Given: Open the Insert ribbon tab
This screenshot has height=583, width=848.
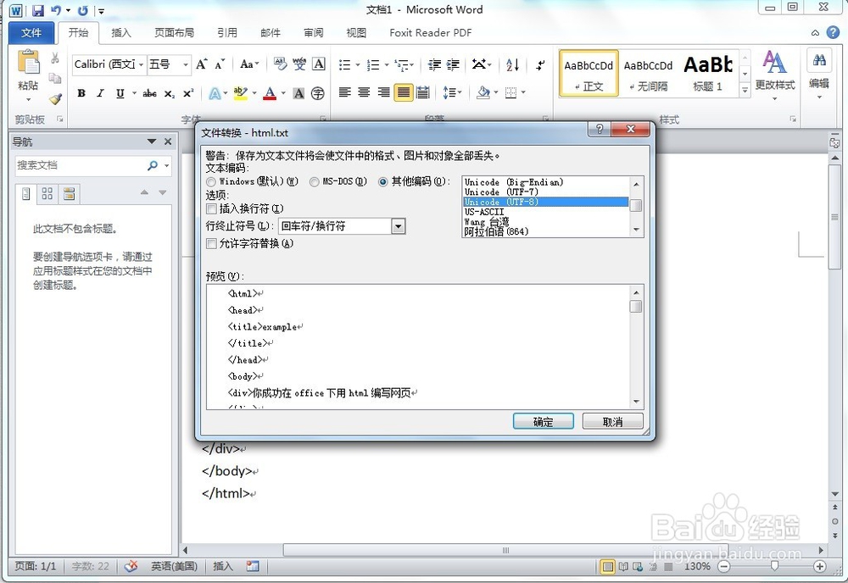Looking at the screenshot, I should pos(121,33).
